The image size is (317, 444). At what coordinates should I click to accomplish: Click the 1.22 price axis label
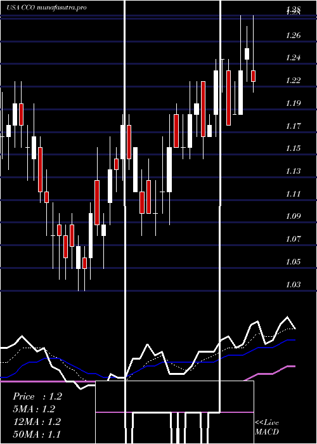point(293,81)
